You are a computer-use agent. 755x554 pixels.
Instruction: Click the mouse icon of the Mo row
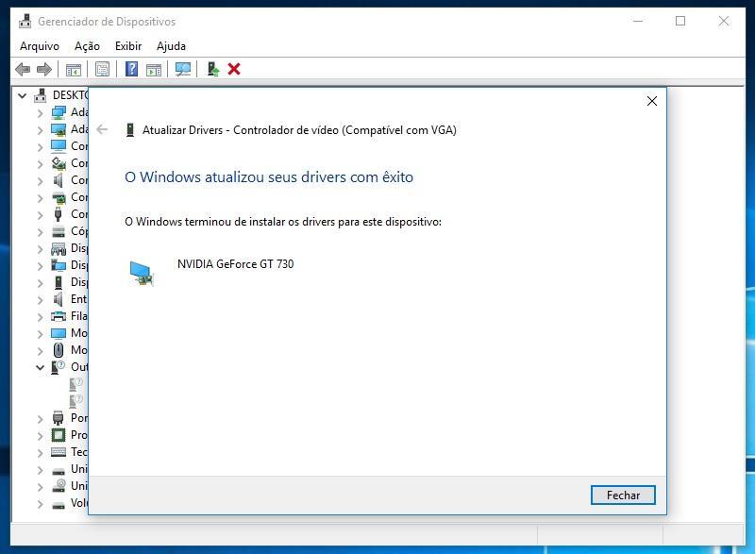pyautogui.click(x=59, y=350)
